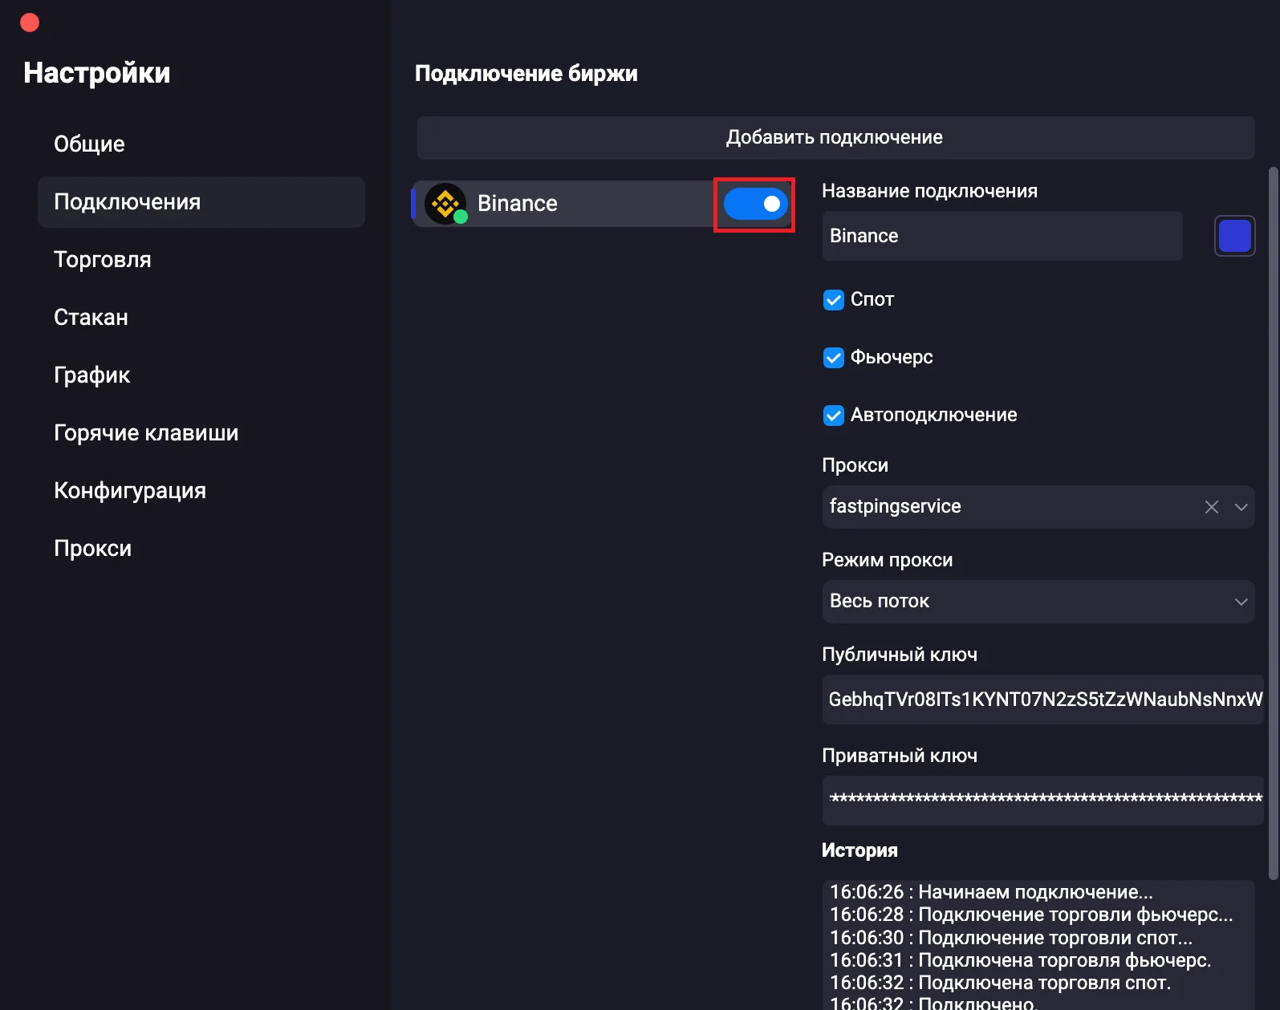This screenshot has height=1010, width=1280.
Task: Open the Конфигурация settings section
Action: (130, 491)
